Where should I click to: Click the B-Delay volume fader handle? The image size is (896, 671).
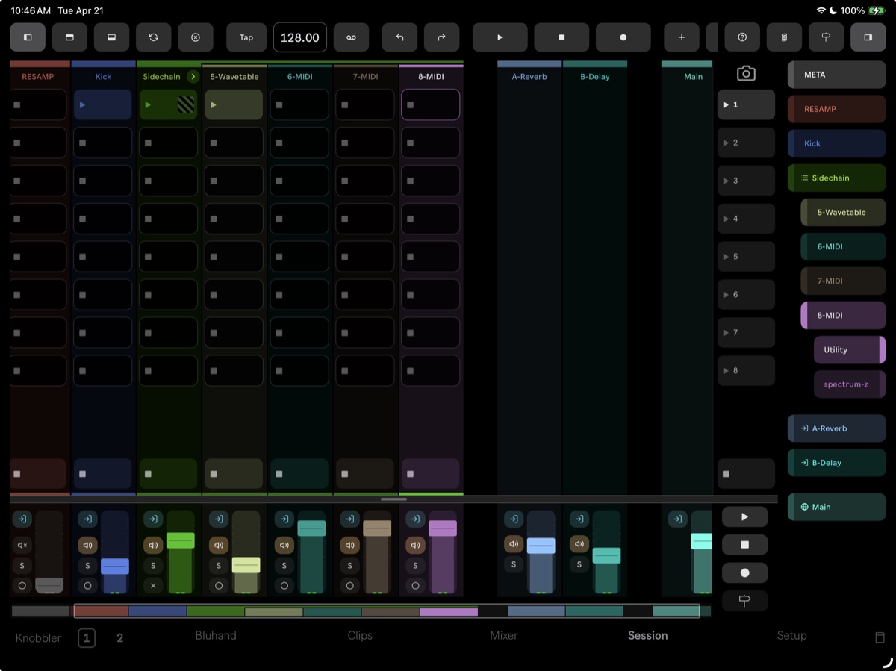click(x=606, y=555)
